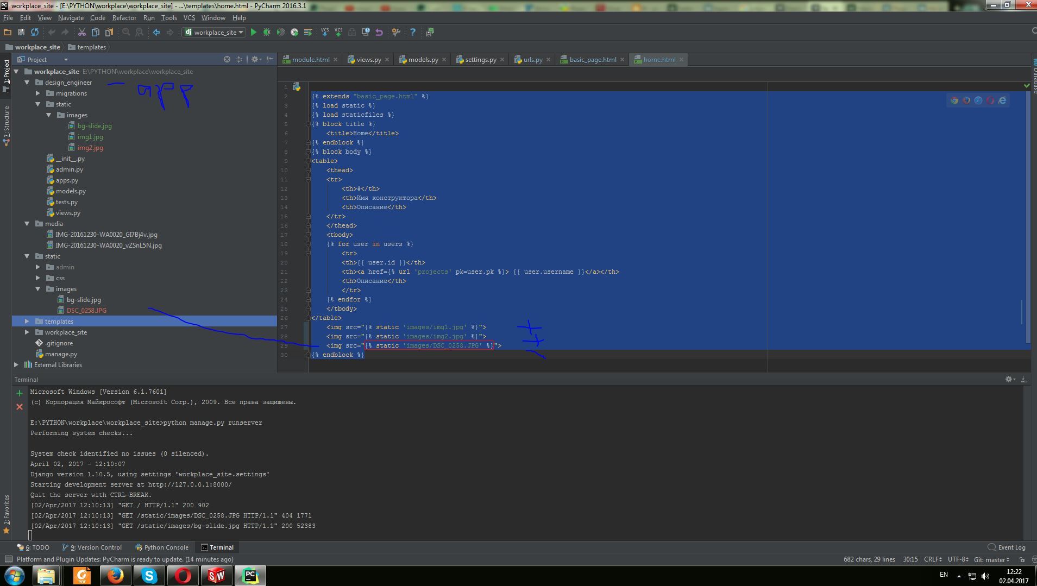Image resolution: width=1037 pixels, height=586 pixels.
Task: Open Skype from the Windows taskbar
Action: point(149,576)
